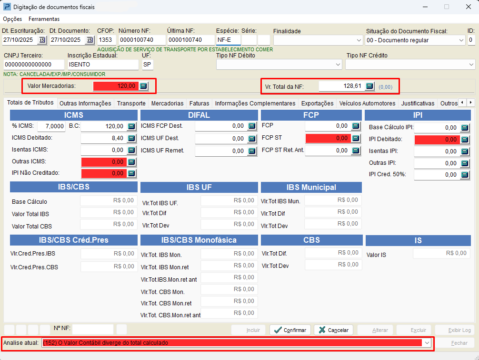Open calendar picker for Dt. Escrituração
This screenshot has height=360, width=479.
[x=42, y=40]
